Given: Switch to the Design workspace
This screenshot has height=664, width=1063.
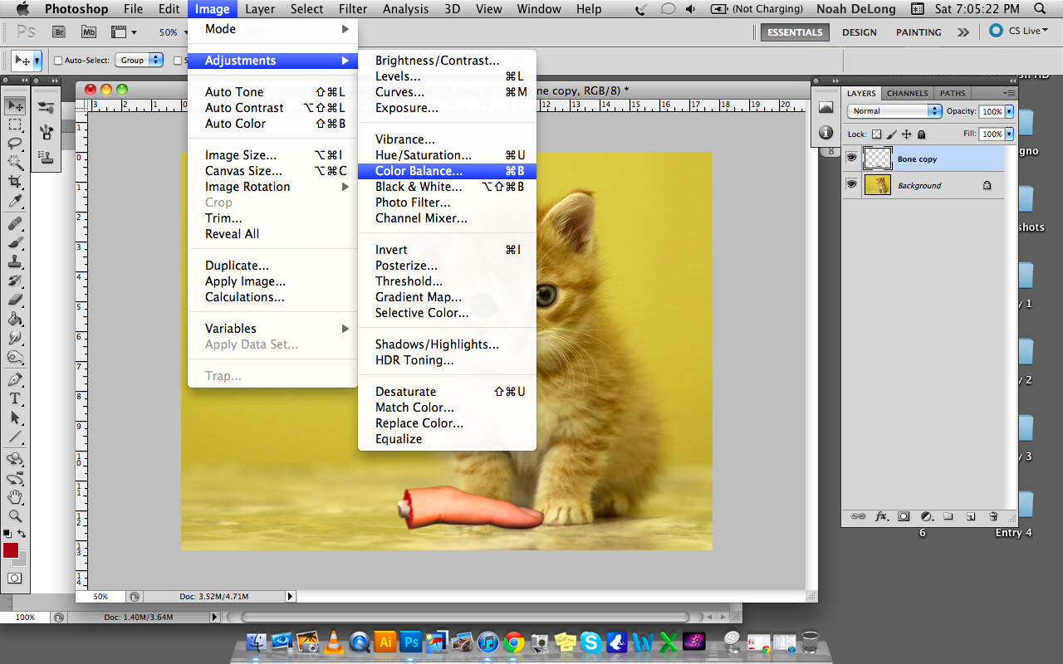Looking at the screenshot, I should [859, 32].
